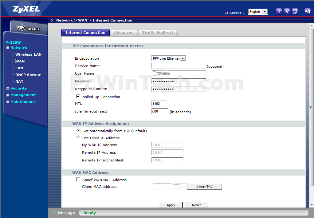This screenshot has height=218, width=314.
Task: Expand the Management tree node
Action: pos(8,95)
